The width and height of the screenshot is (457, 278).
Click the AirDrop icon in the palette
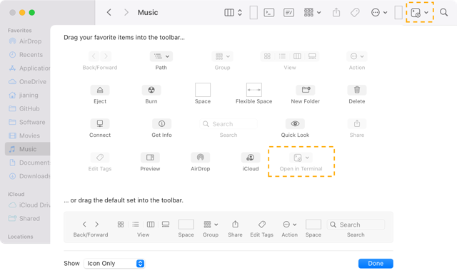pos(200,158)
